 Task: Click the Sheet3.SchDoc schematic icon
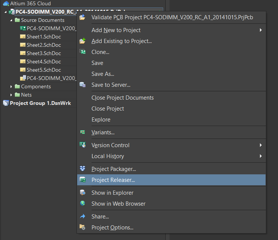[x=23, y=53]
